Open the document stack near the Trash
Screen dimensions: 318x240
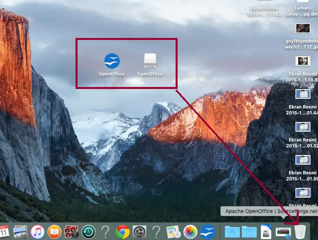(x=283, y=232)
